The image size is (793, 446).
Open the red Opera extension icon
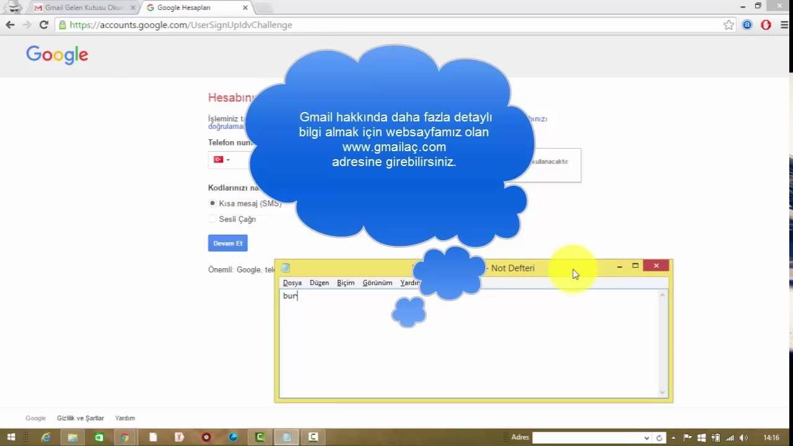tap(766, 25)
